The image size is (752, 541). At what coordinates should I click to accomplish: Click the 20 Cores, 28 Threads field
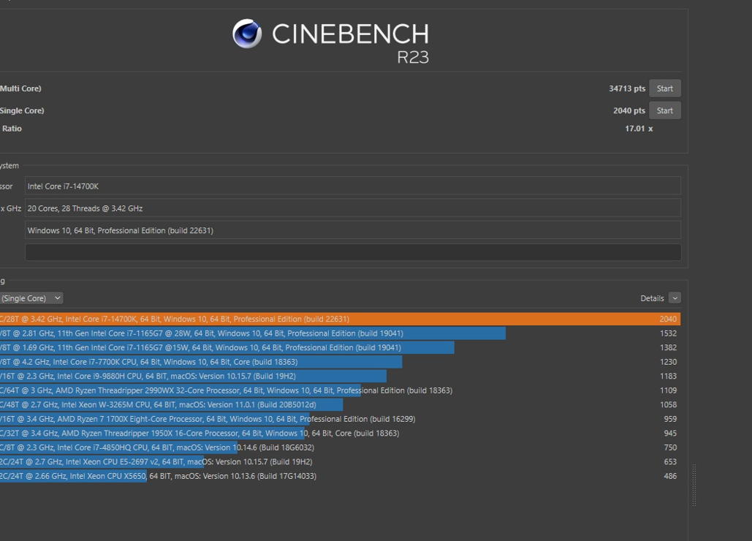point(352,208)
